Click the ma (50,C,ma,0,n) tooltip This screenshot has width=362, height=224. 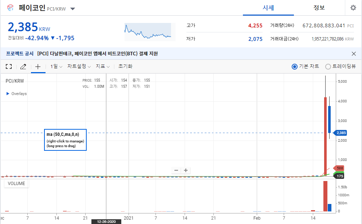(65, 140)
